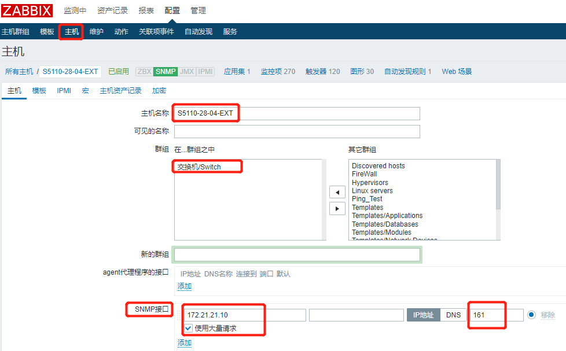Viewport: 566px width, 351px height.
Task: Click the 已启用 status link
Action: click(118, 72)
